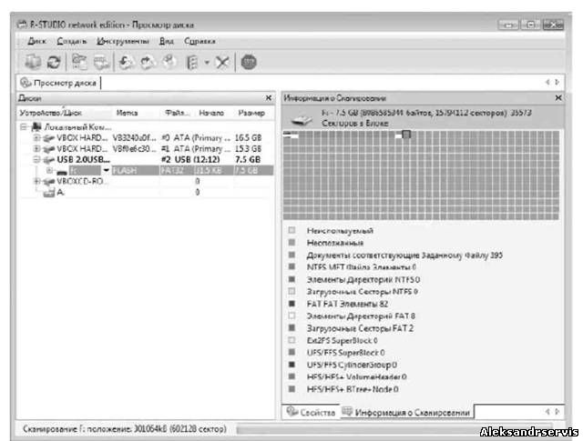Click the Устройство/Диск column header
This screenshot has width=583, height=441.
pyautogui.click(x=65, y=113)
